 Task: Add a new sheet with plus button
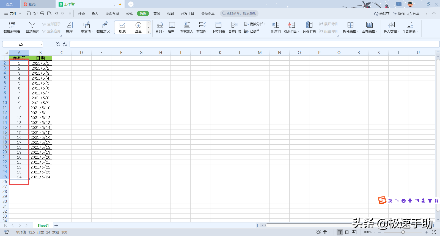(x=56, y=225)
